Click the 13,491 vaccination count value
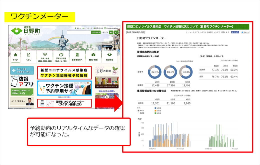 click(186, 85)
